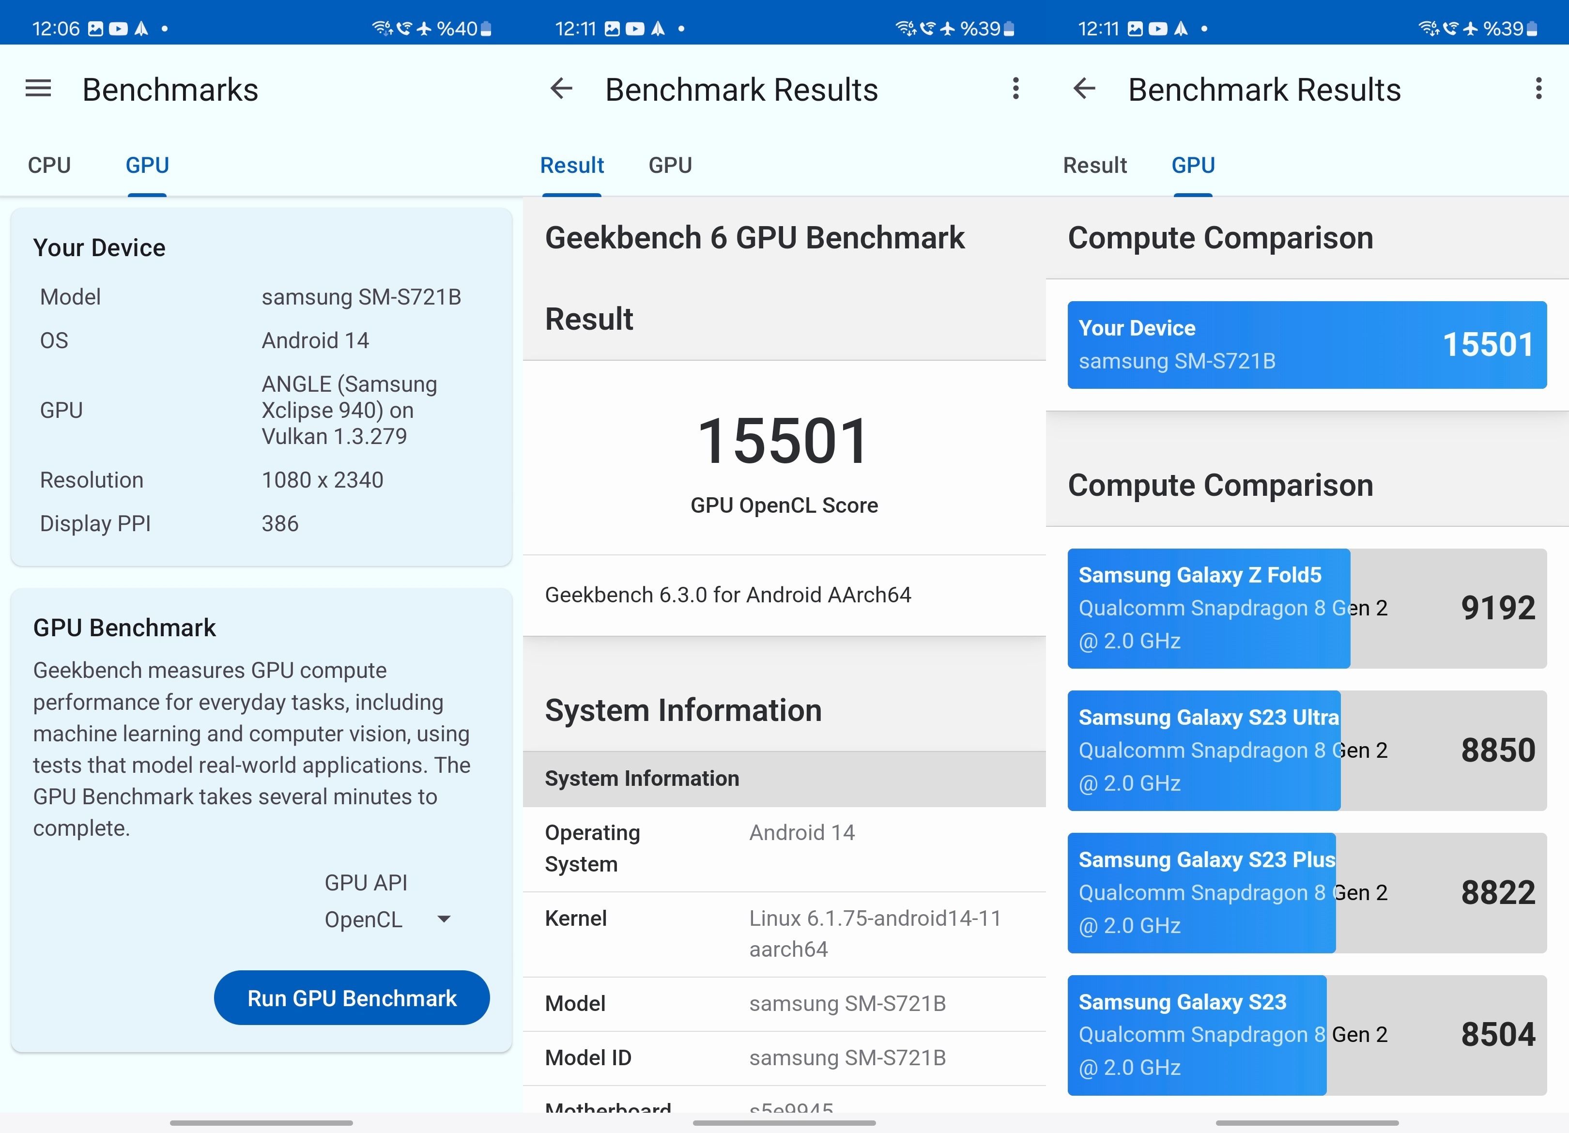Click the Display PPI 386 value
Image resolution: width=1569 pixels, height=1133 pixels.
point(280,523)
